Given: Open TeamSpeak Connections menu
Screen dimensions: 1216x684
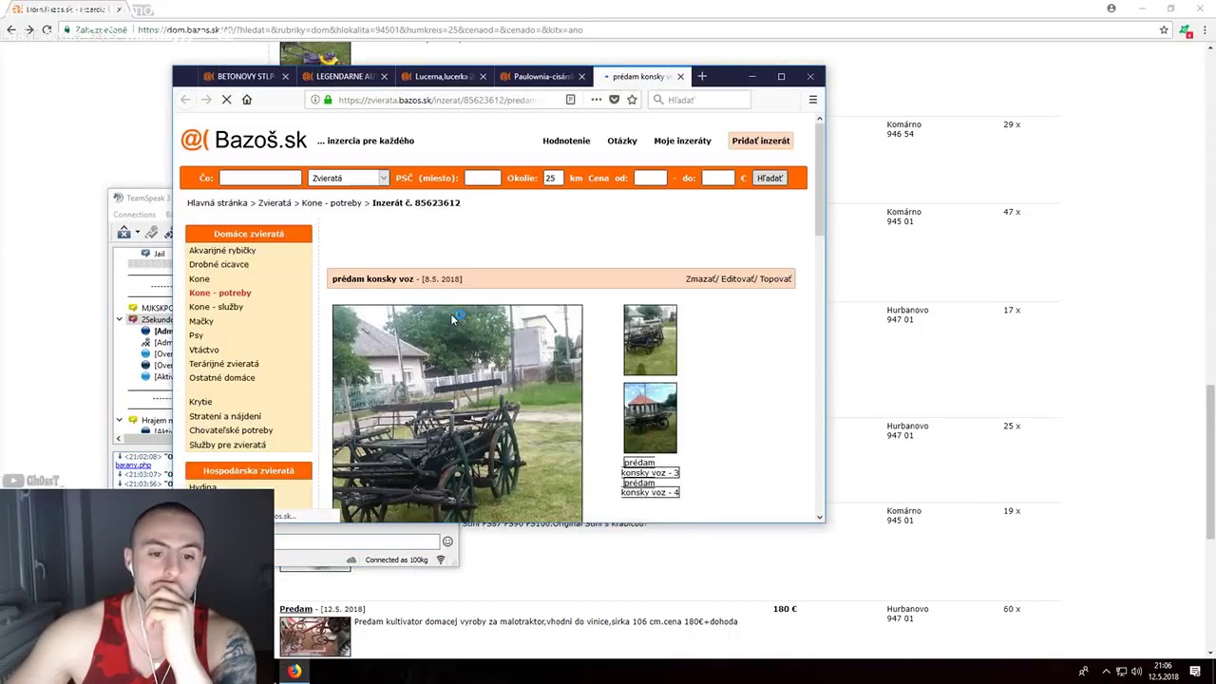Looking at the screenshot, I should coord(134,215).
